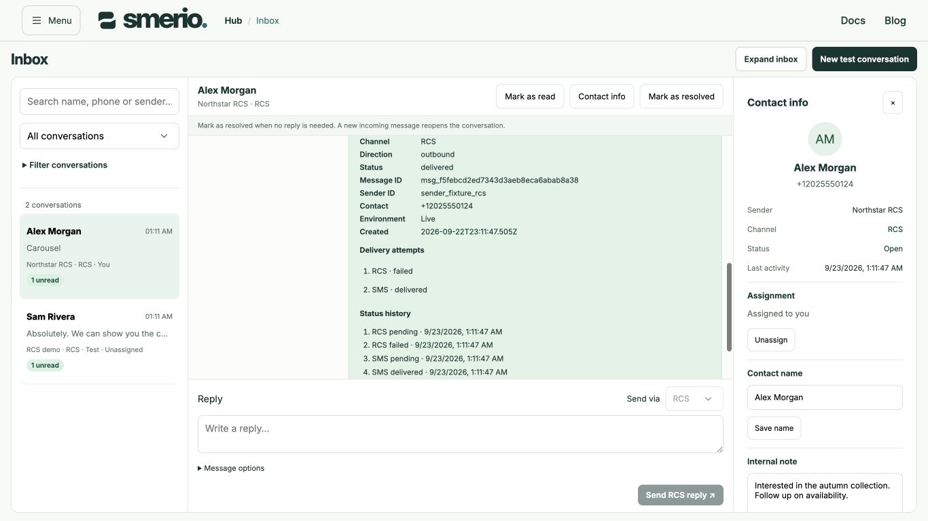Unassign the conversation
Screen dimensions: 928x521
coord(771,340)
